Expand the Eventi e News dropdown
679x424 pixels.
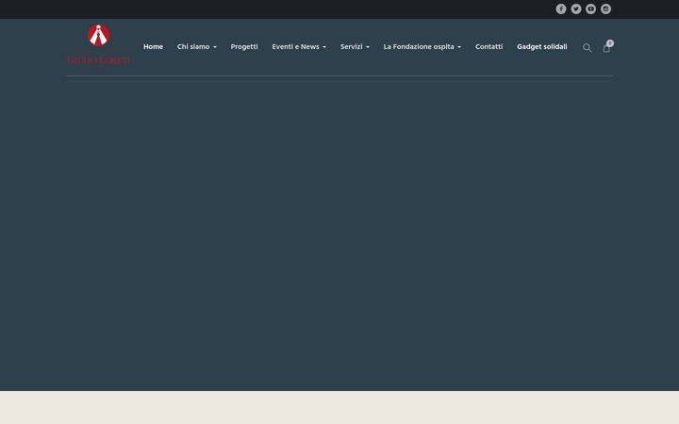pos(299,47)
